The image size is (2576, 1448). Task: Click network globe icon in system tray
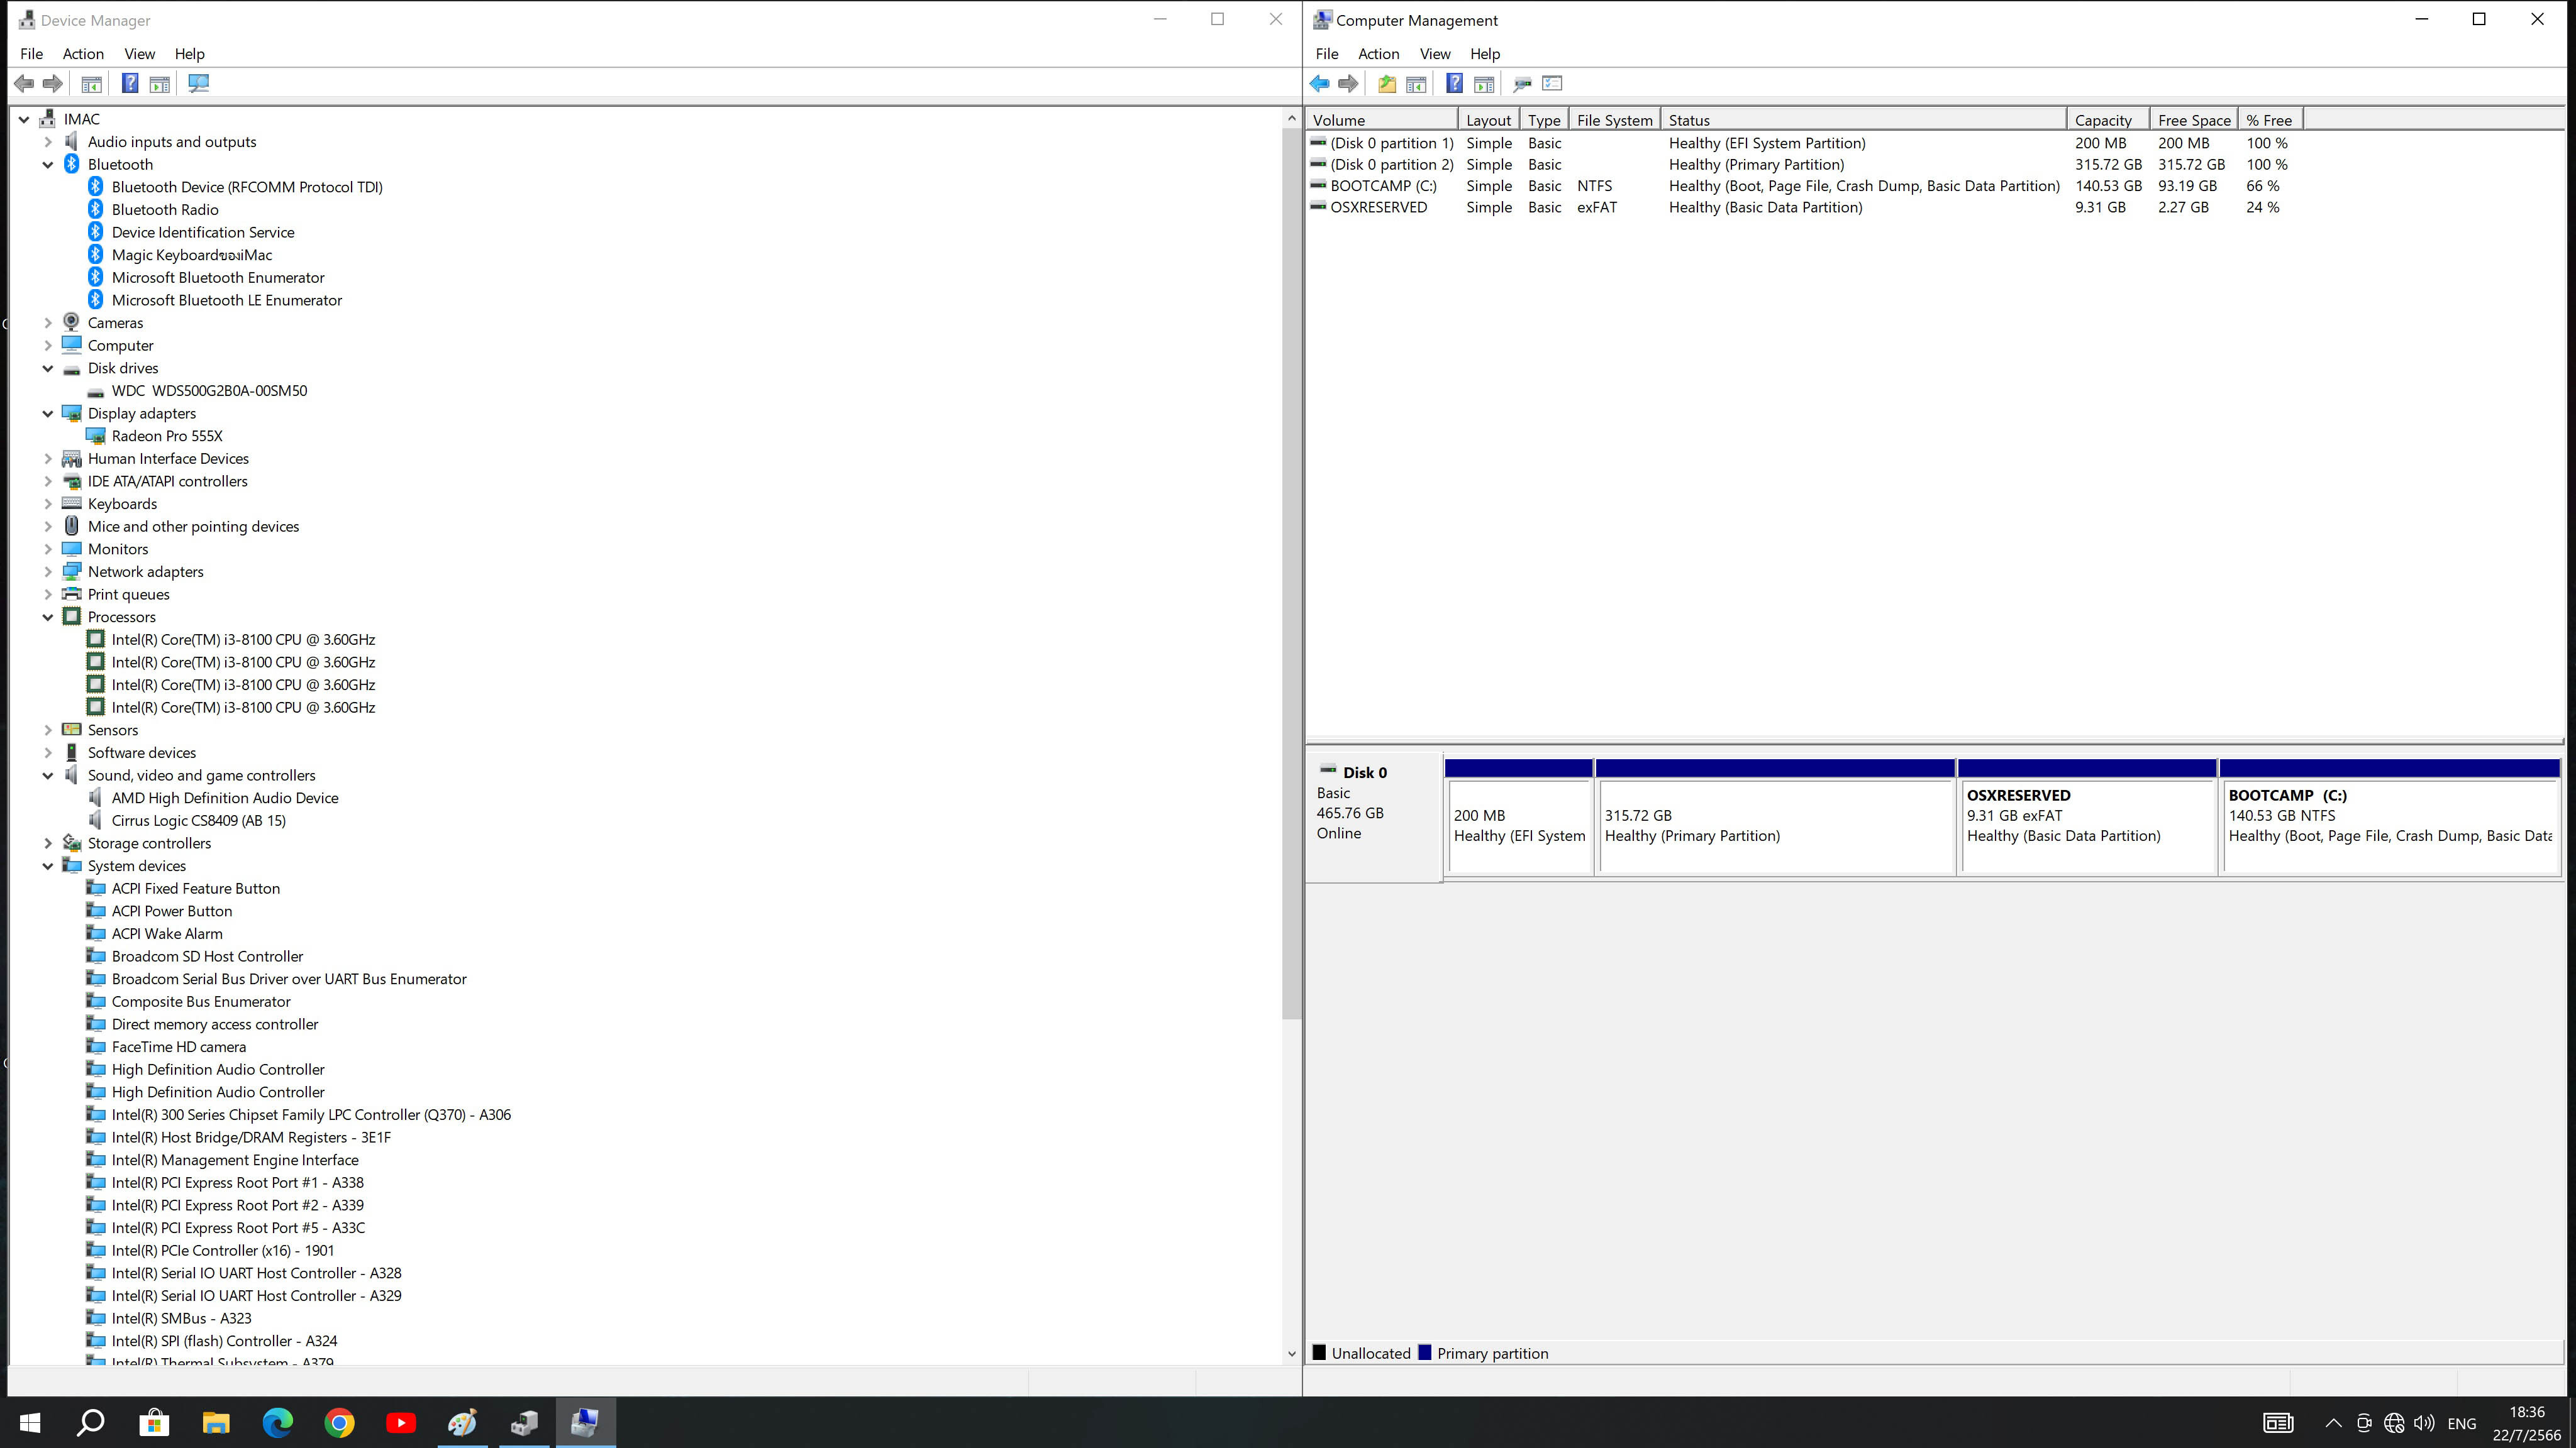[x=2394, y=1423]
